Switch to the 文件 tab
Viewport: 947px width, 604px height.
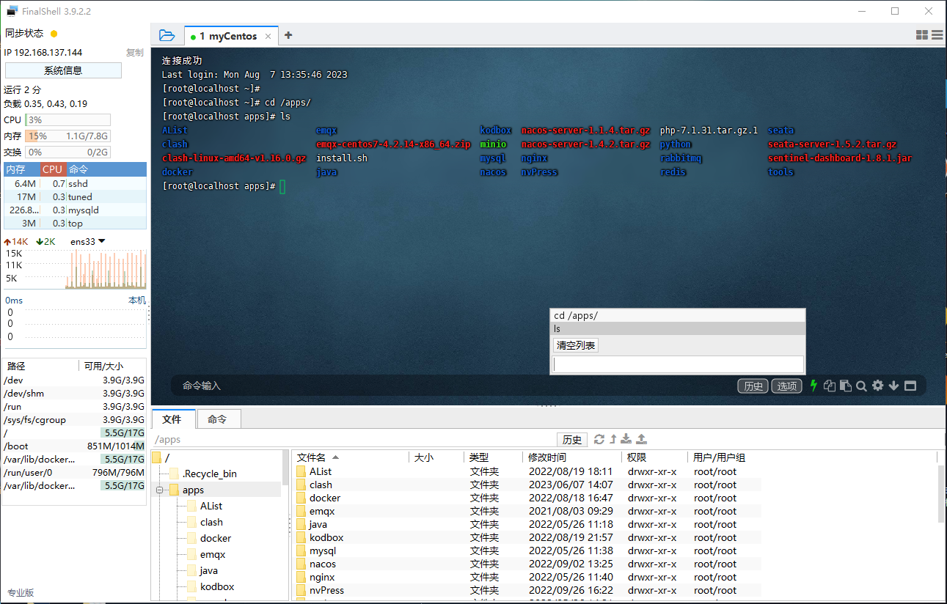[x=172, y=419]
